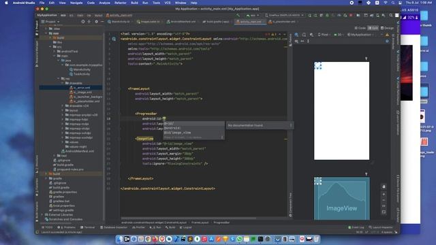The width and height of the screenshot is (436, 245).
Task: Click the Spotlight search icon in menu bar
Action: (x=393, y=3)
